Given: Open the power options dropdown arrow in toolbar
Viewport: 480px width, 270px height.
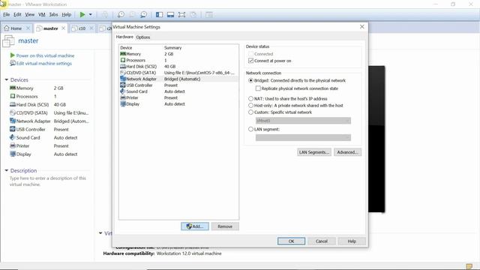Looking at the screenshot, I should [90, 14].
